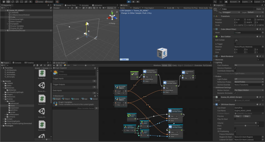The height and width of the screenshot is (142, 265).
Task: Toggle Play On Start checkbox
Action: pyautogui.click(x=235, y=119)
